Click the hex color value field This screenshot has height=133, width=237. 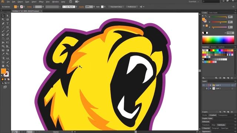230,33
